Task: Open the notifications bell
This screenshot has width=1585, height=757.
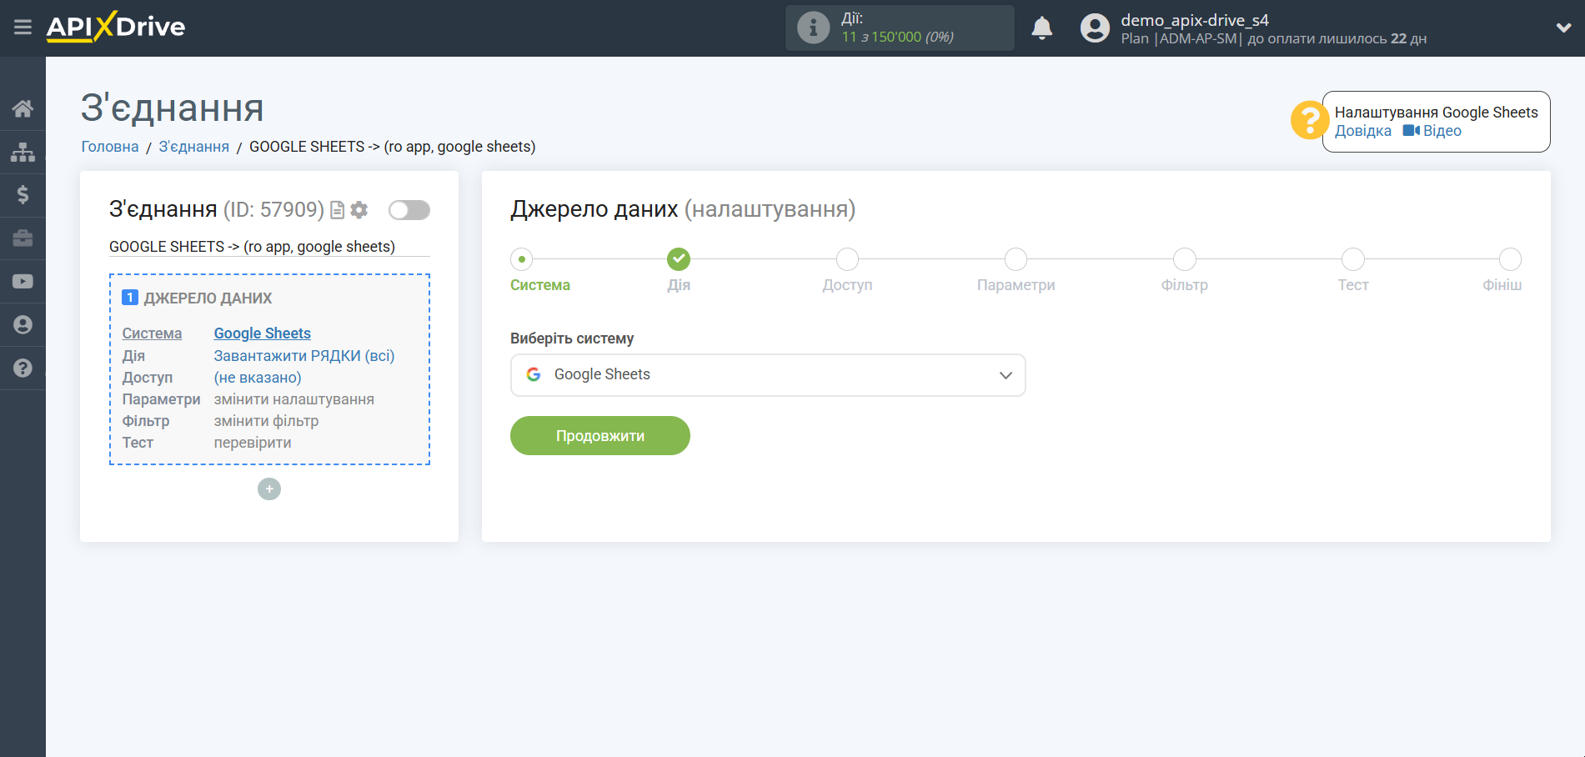Action: [x=1041, y=28]
